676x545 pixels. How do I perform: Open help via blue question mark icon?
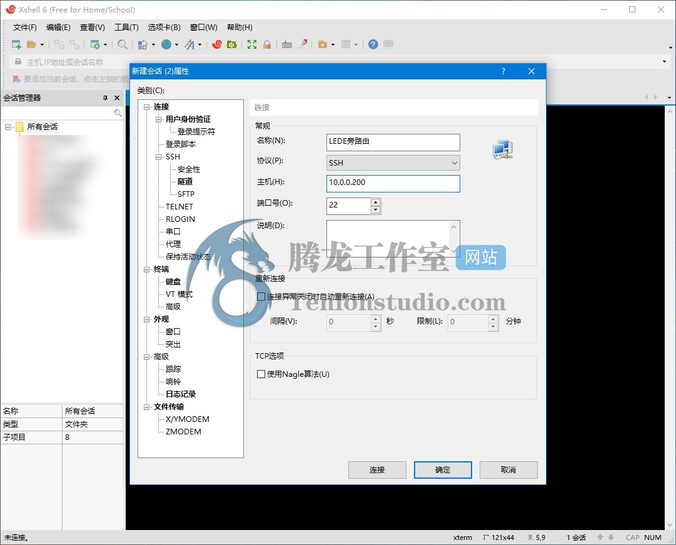(373, 44)
